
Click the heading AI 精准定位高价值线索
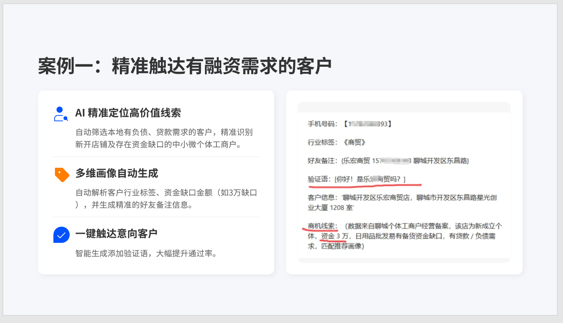point(128,113)
